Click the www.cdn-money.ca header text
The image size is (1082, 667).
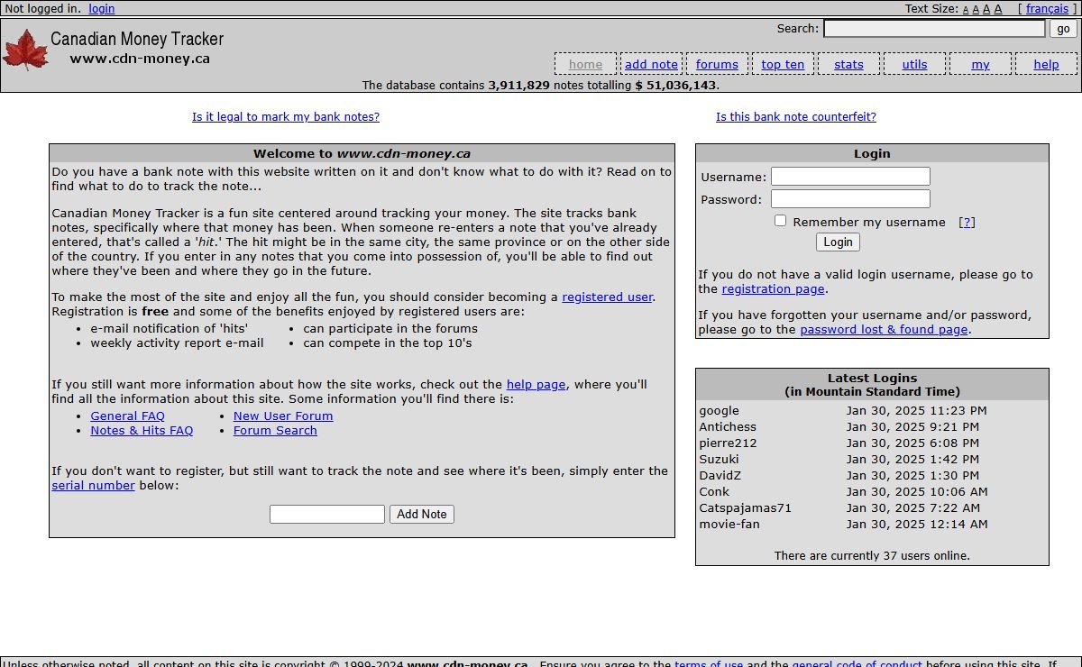pos(140,59)
